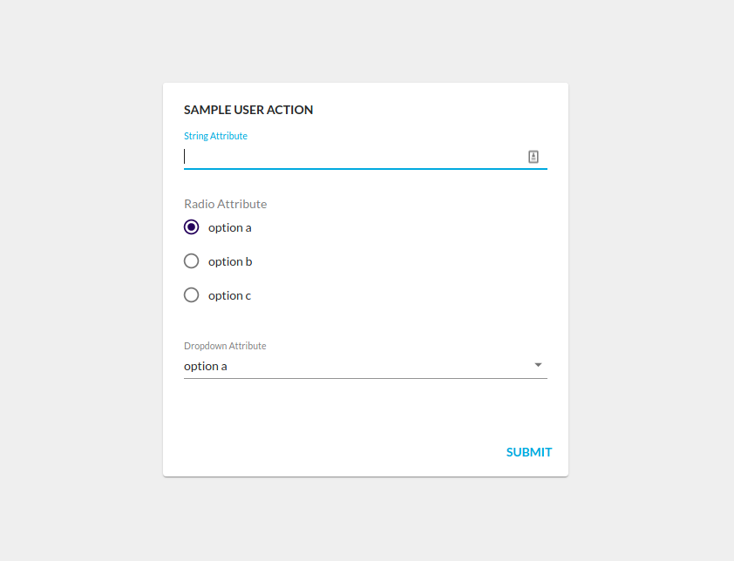This screenshot has height=561, width=734.
Task: Click the Radio Attribute heading
Action: pyautogui.click(x=225, y=203)
